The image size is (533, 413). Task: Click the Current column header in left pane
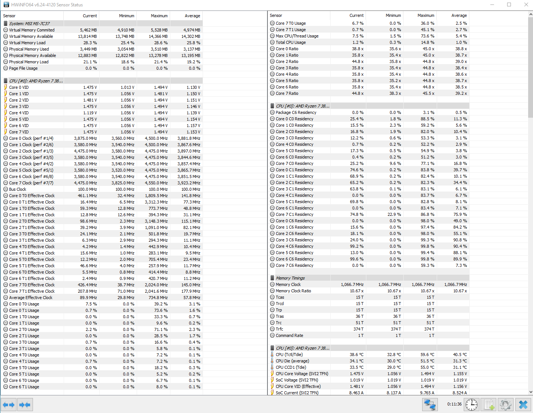click(x=81, y=16)
